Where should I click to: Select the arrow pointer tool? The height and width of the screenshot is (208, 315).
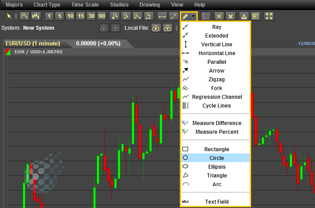(x=9, y=16)
